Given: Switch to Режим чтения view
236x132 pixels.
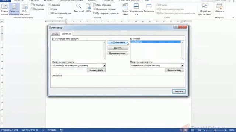Looking at the screenshot, I should click(4, 9).
